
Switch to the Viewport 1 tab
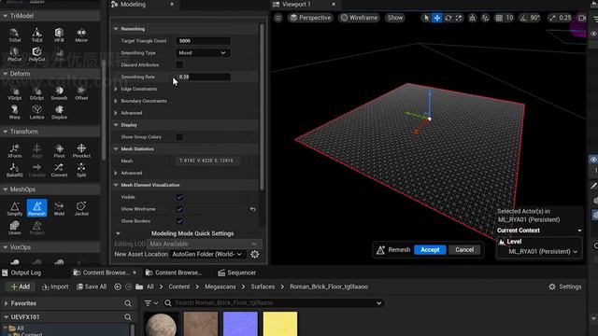click(296, 4)
